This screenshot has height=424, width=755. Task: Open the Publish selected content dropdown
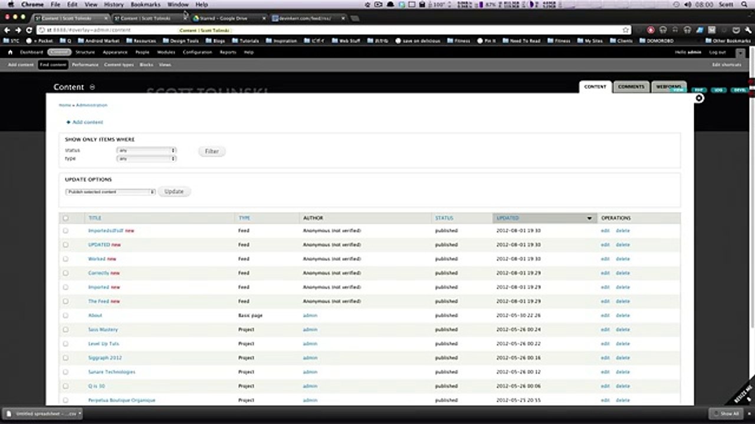[x=110, y=192]
